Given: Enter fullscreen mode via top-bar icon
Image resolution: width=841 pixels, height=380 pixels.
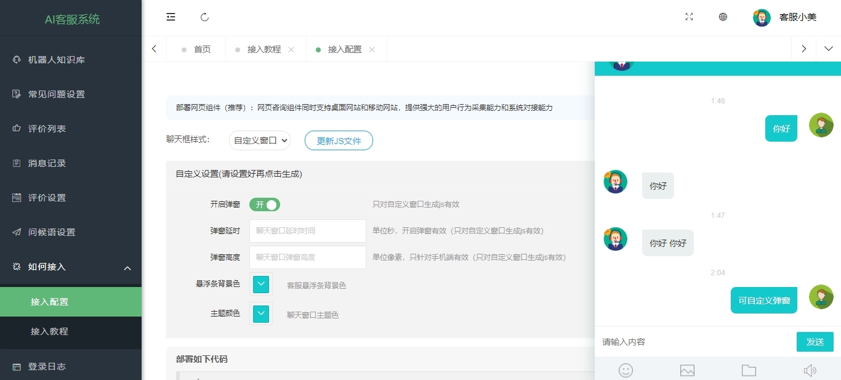Looking at the screenshot, I should click(689, 17).
